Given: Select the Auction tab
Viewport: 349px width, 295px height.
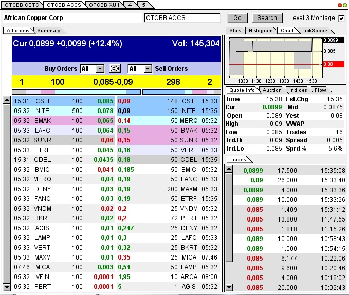Looking at the screenshot, I should (x=272, y=90).
